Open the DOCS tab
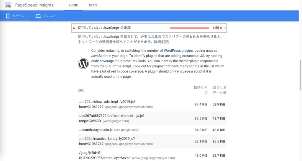302x161 pixels. click(x=93, y=5)
